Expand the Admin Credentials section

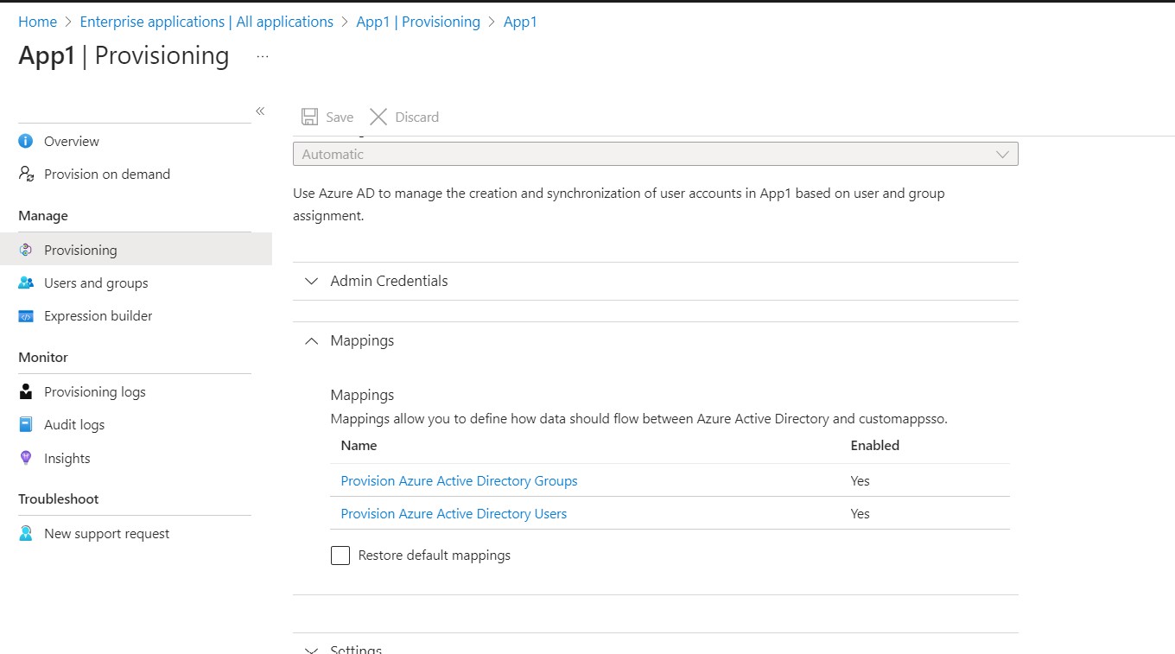coord(656,281)
